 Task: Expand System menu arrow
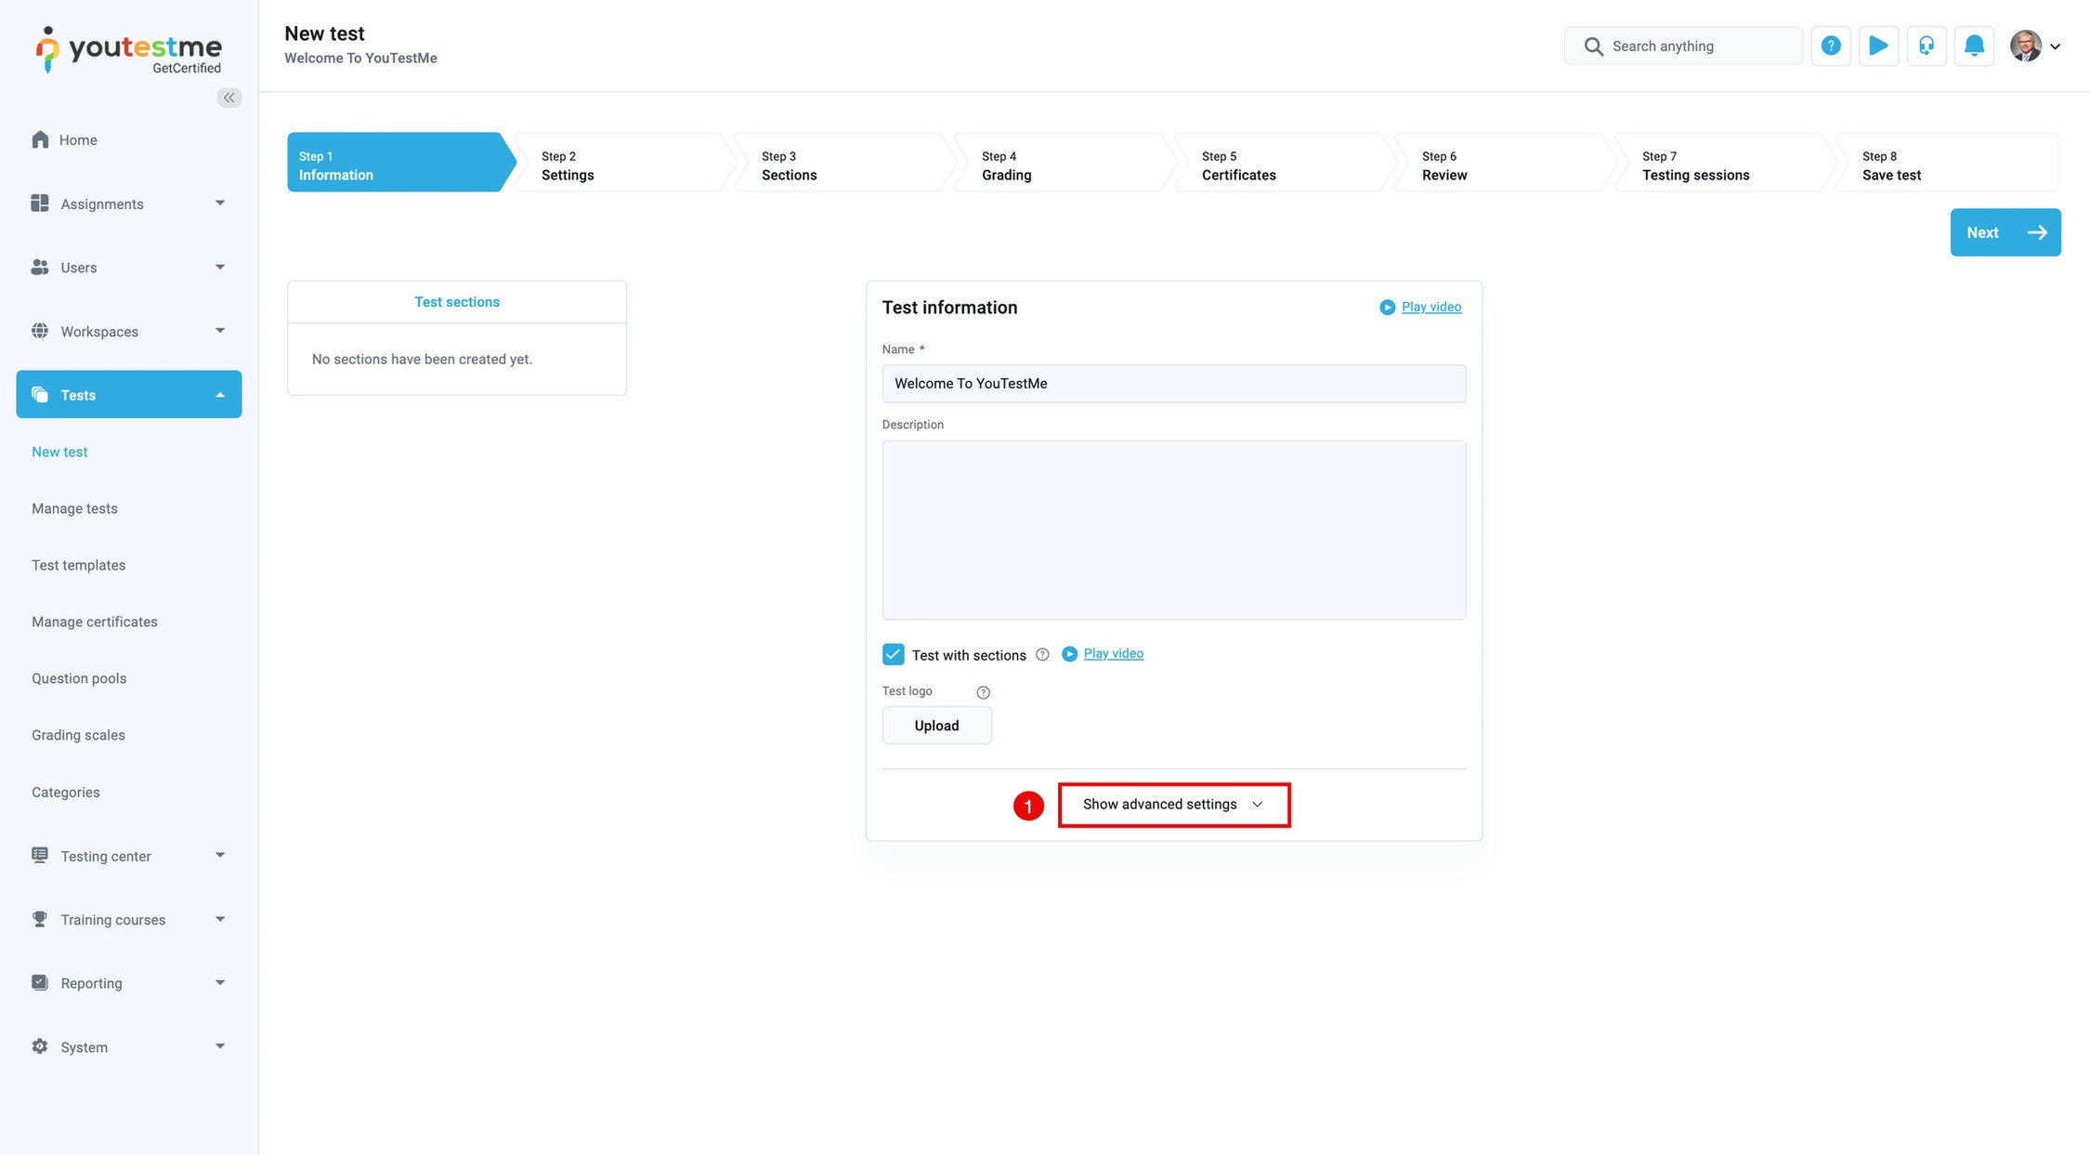[x=220, y=1046]
